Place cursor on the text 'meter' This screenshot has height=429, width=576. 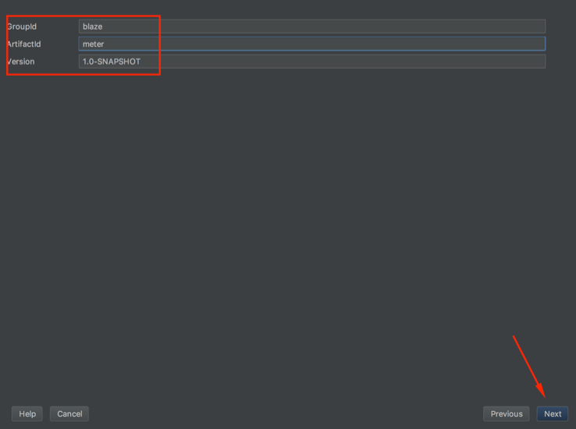[x=93, y=44]
